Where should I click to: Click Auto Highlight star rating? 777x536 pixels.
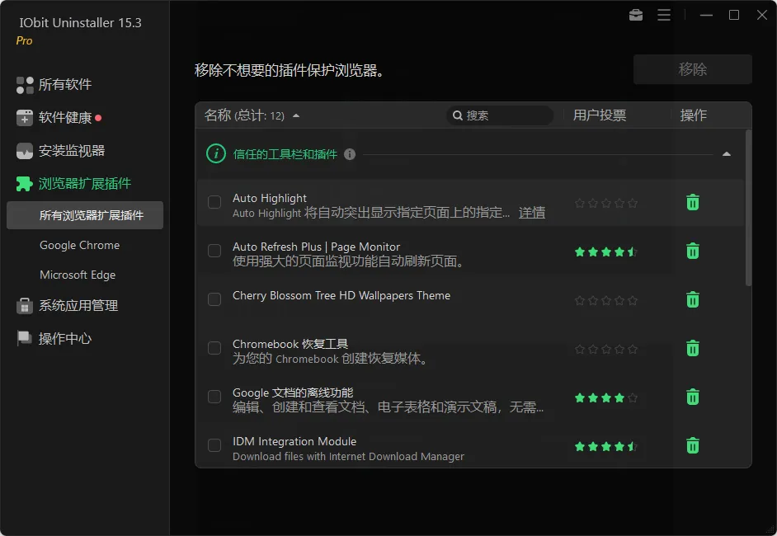click(x=606, y=203)
